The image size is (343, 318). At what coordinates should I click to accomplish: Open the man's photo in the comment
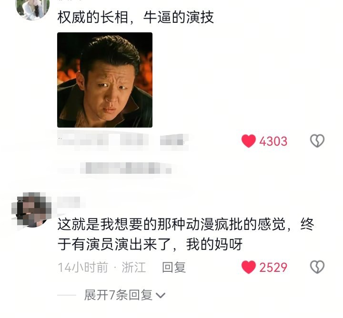(105, 80)
